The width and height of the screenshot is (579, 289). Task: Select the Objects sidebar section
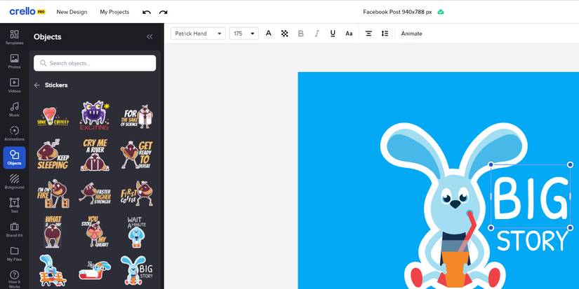[15, 157]
